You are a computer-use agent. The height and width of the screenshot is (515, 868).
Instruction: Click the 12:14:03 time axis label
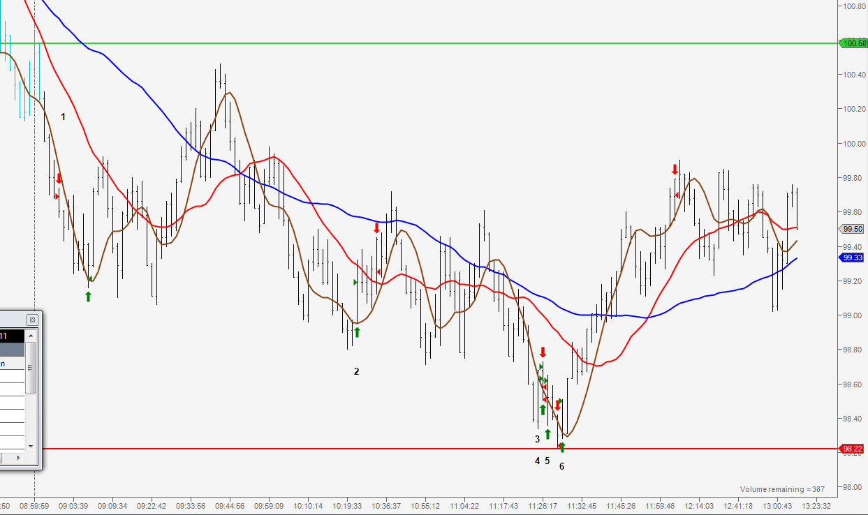click(x=699, y=506)
